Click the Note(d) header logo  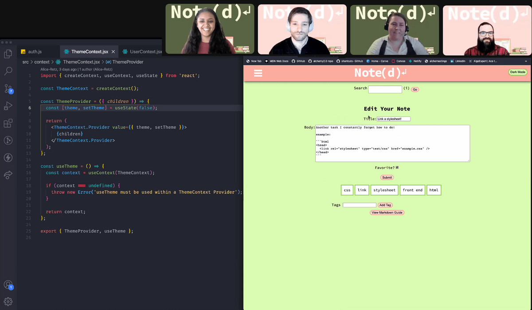(380, 73)
